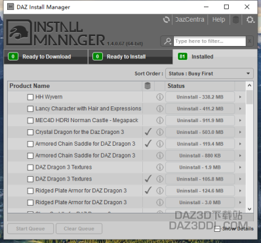Expand options arrow for 880 KB Saddle
The height and width of the screenshot is (243, 261).
pyautogui.click(x=240, y=156)
